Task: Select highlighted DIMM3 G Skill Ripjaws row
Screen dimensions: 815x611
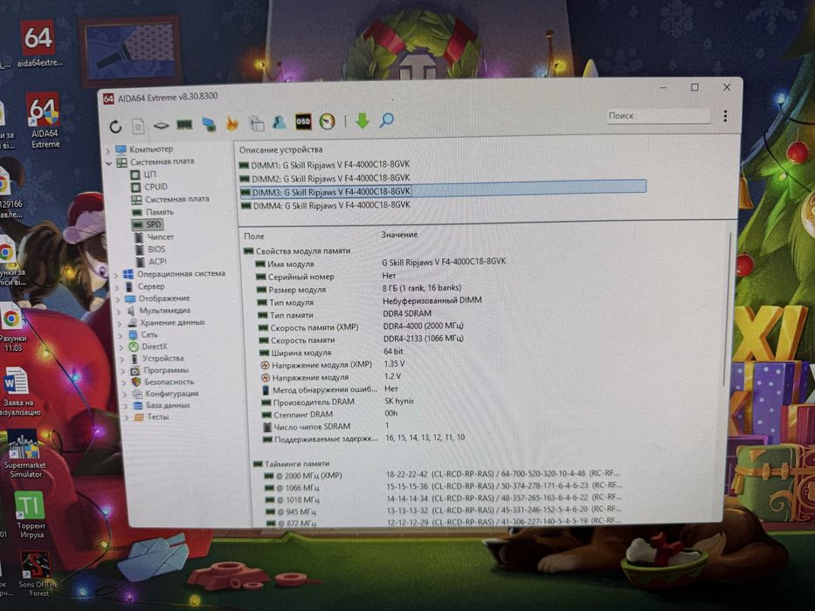Action: (443, 190)
